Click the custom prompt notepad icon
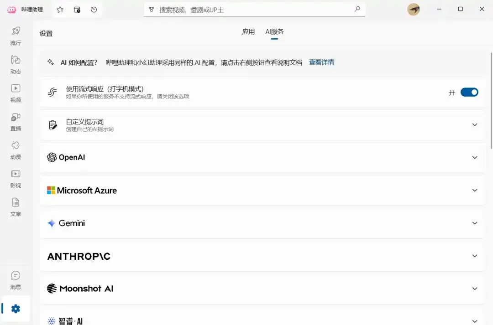Screen dimensions: 493x325 tap(53, 125)
